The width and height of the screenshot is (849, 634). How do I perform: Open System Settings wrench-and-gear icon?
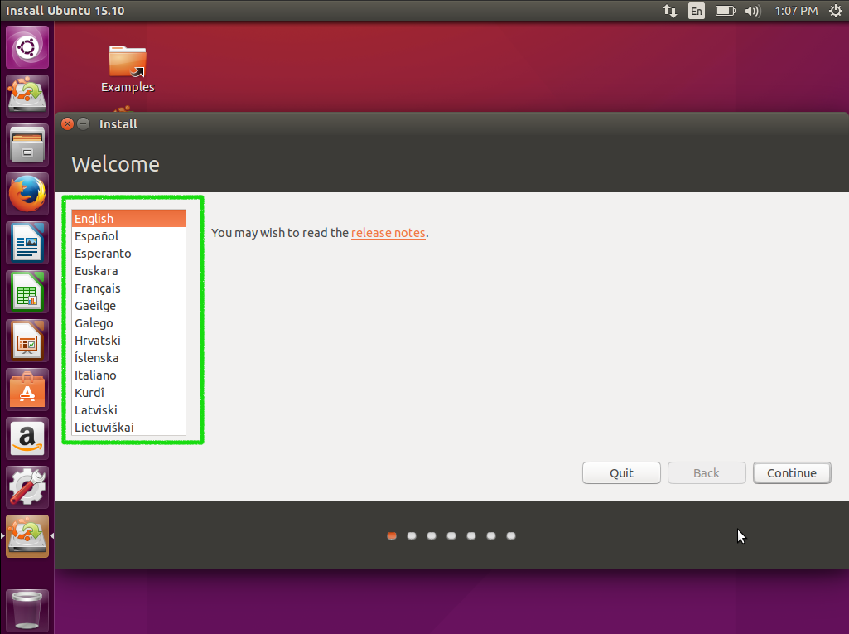27,487
